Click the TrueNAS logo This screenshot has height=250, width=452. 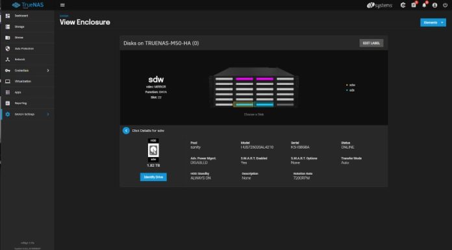click(x=28, y=5)
